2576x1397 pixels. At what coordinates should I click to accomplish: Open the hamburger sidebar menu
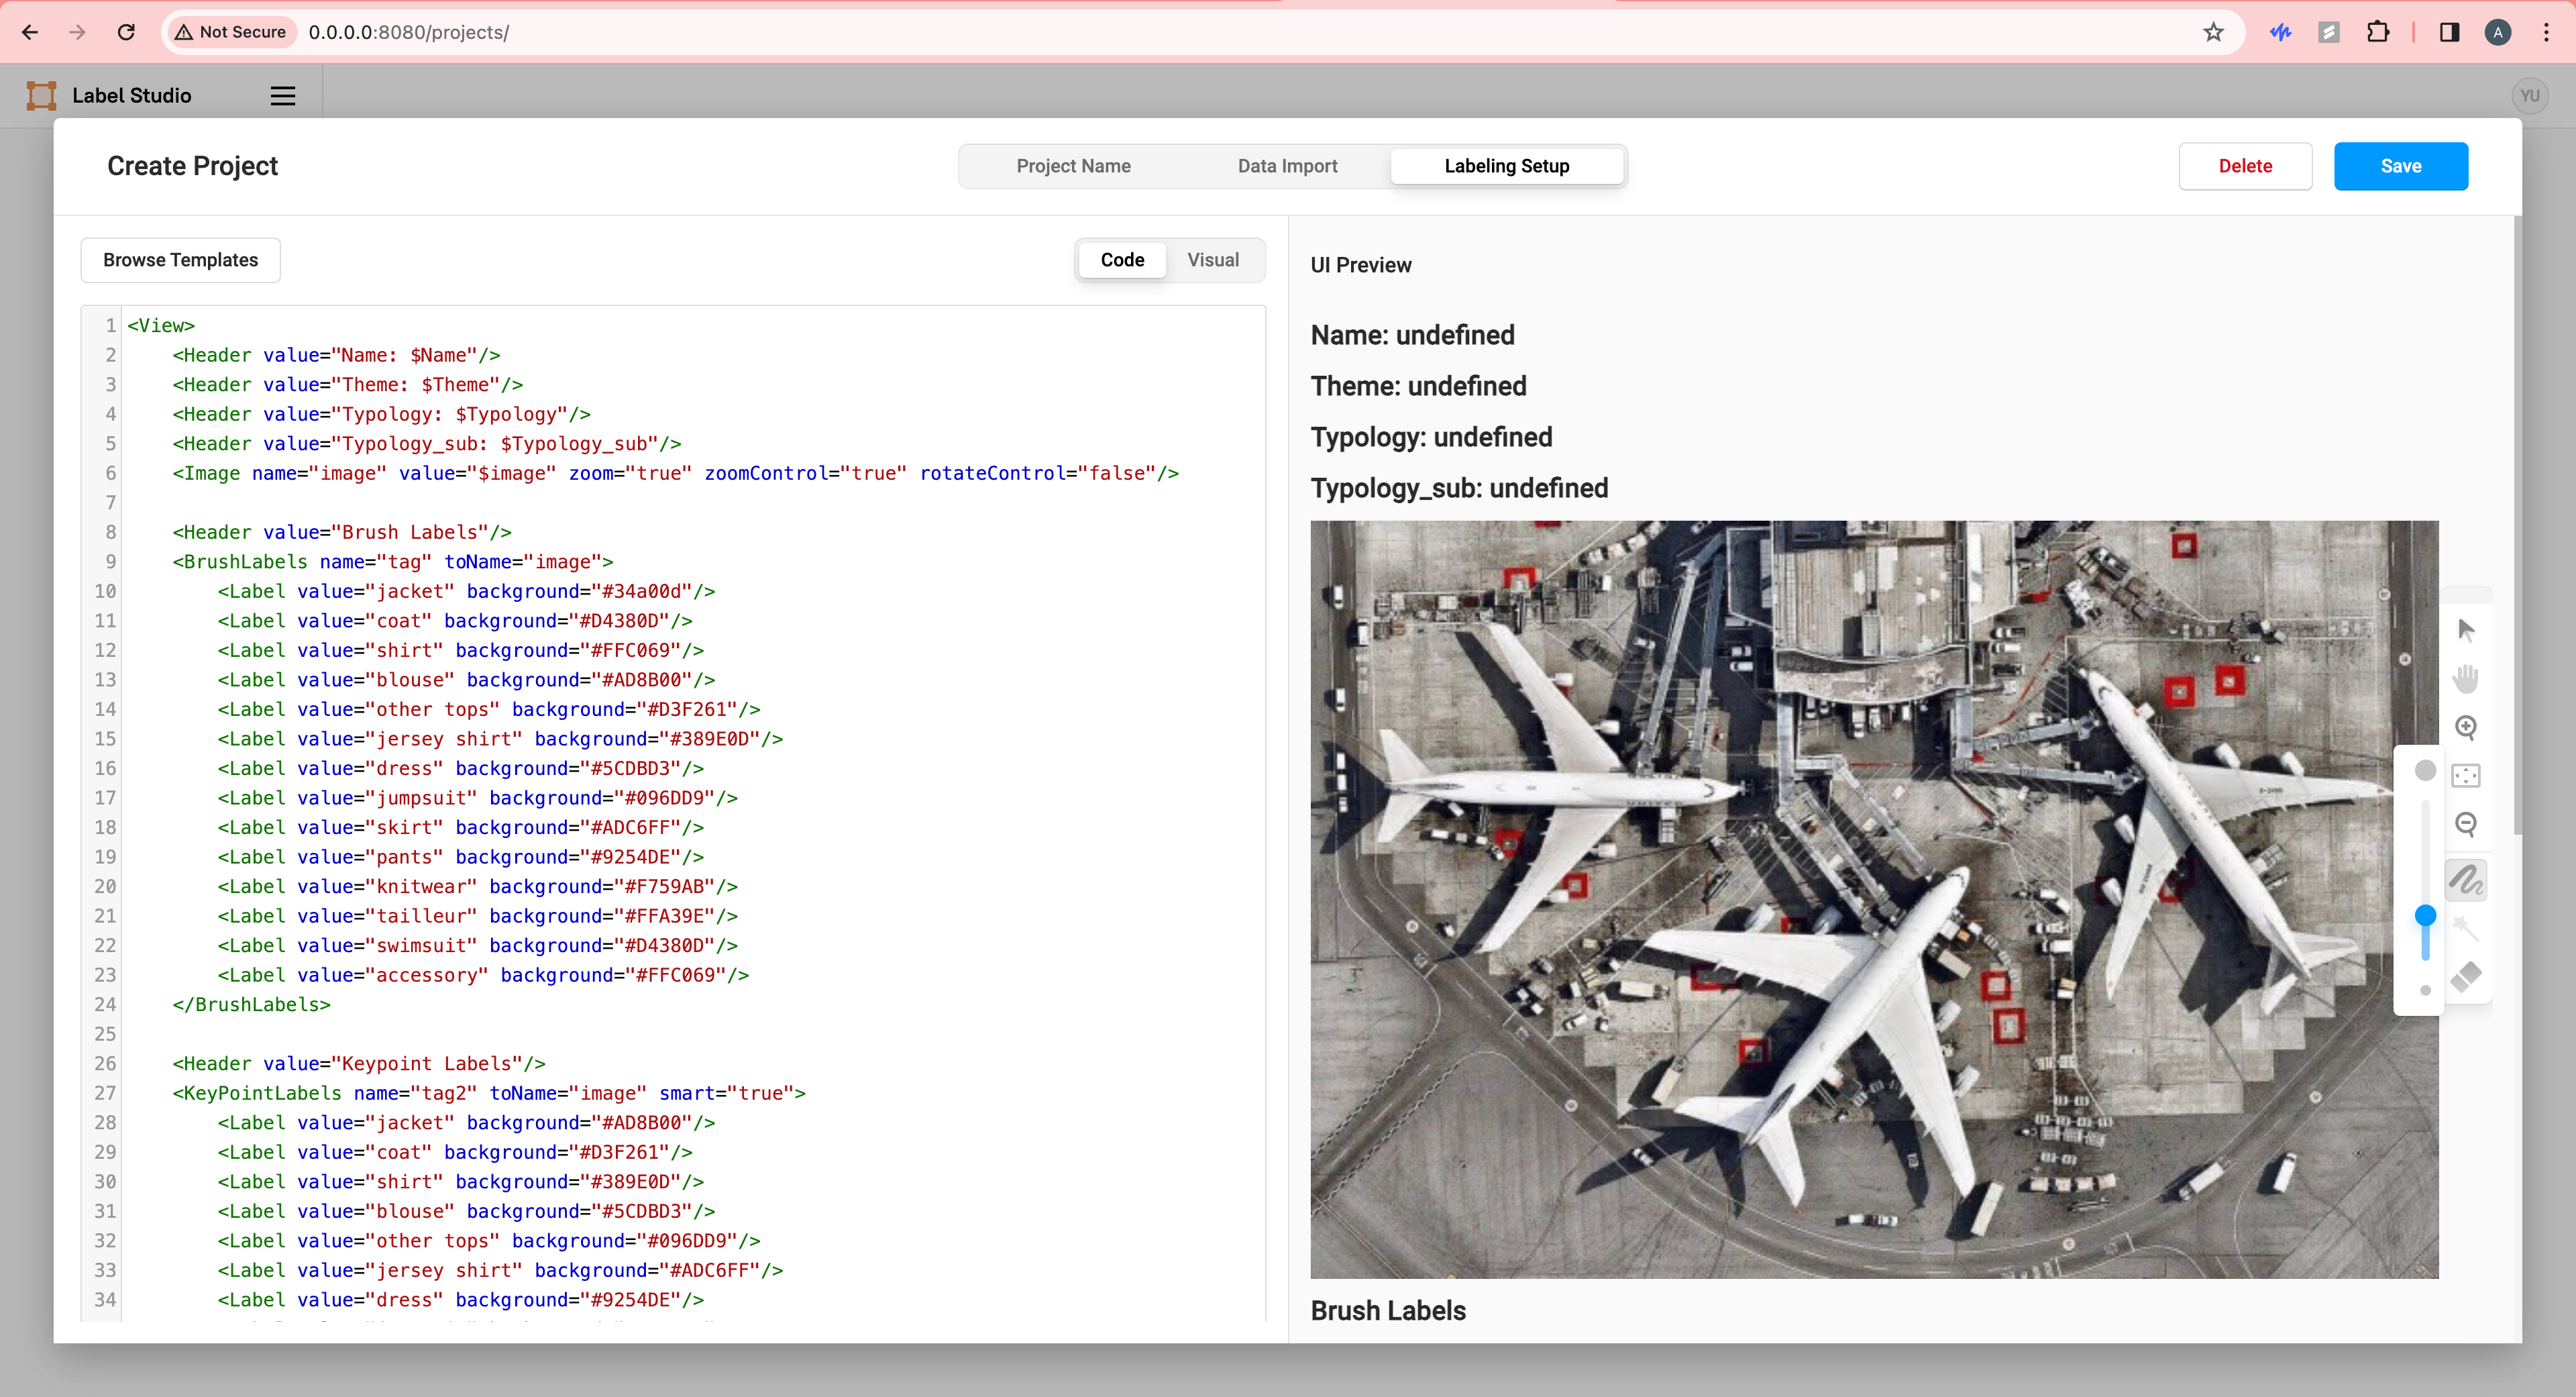(283, 96)
